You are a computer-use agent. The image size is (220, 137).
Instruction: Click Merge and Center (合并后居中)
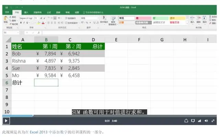tap(71, 23)
